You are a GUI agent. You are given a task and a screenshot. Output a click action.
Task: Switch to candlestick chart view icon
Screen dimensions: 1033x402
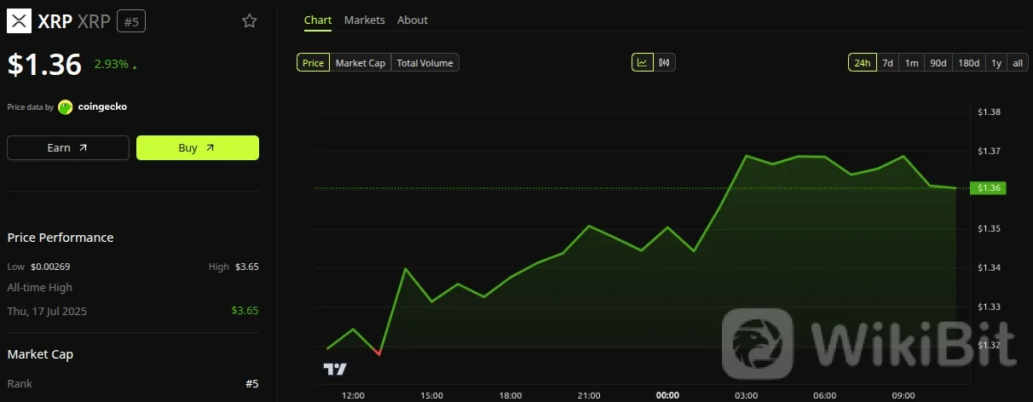point(665,62)
